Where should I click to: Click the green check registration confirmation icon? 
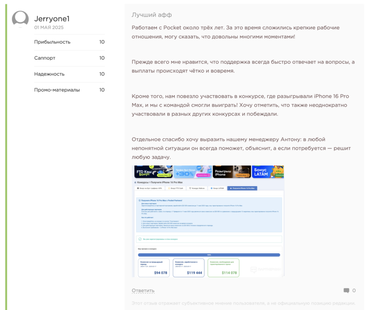(140, 239)
